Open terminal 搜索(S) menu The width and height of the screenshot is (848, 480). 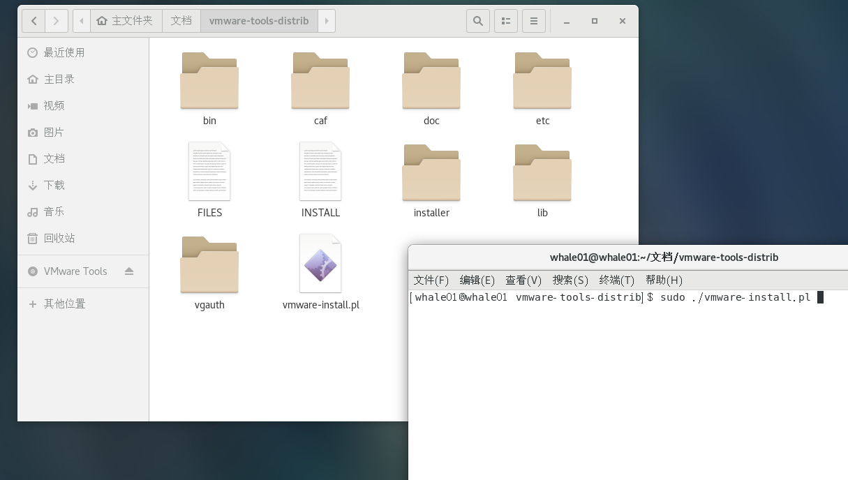[570, 280]
